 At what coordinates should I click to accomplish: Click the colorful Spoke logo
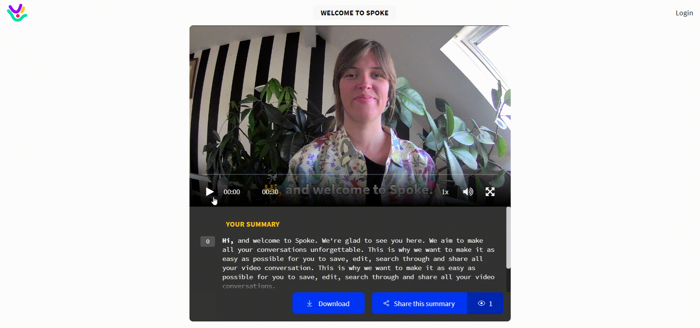coord(17,13)
